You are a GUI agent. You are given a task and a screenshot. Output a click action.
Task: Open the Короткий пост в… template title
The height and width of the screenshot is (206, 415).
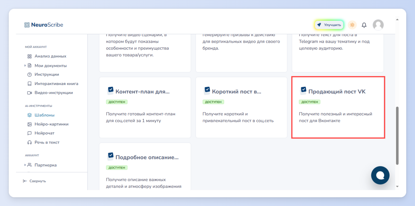pyautogui.click(x=237, y=91)
